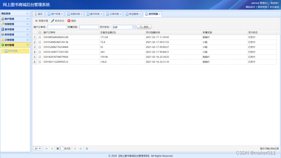Click the 修改状态 pencil icon

click(52, 21)
